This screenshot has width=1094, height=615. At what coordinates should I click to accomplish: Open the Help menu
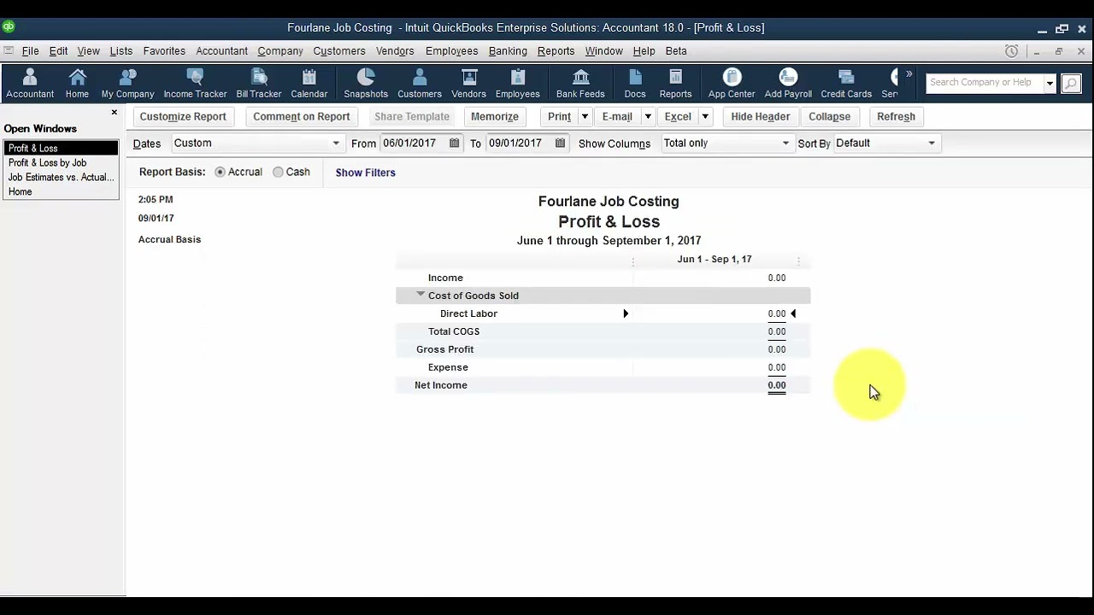pos(644,51)
